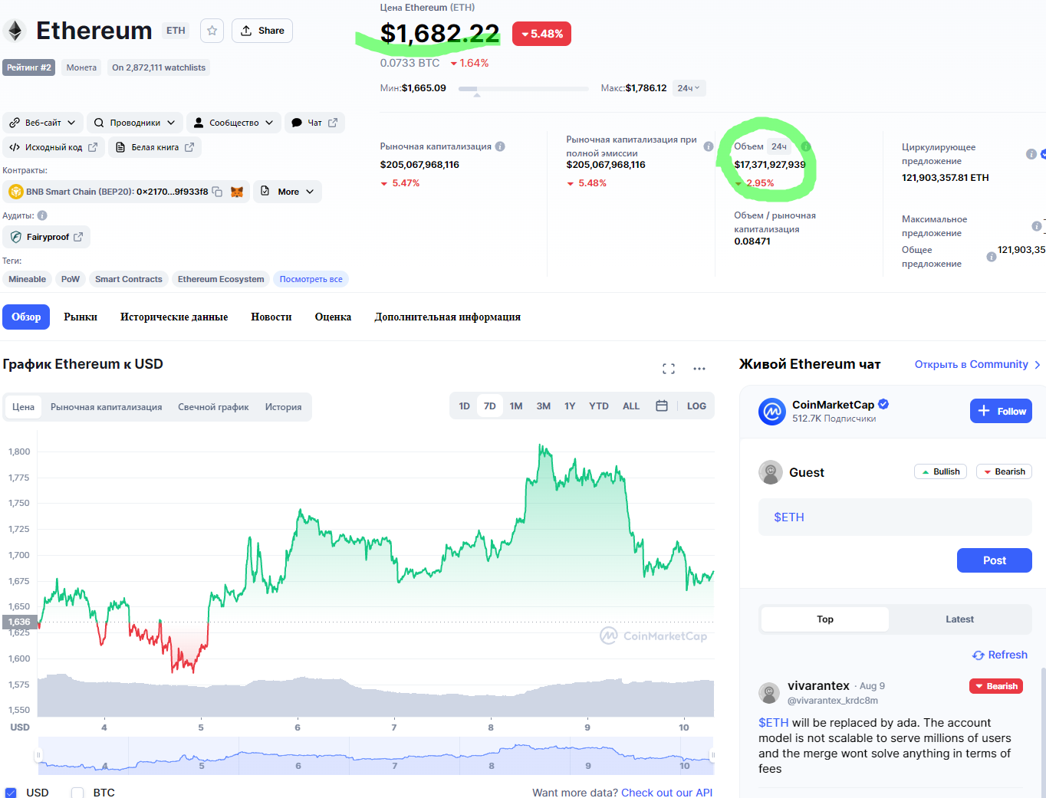Click the BNB Smart Chain coin icon
Viewport: 1046px width, 798px height.
tap(16, 192)
